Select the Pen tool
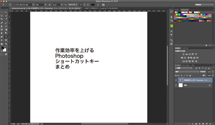Screen dimensions: 215x125 2,37
